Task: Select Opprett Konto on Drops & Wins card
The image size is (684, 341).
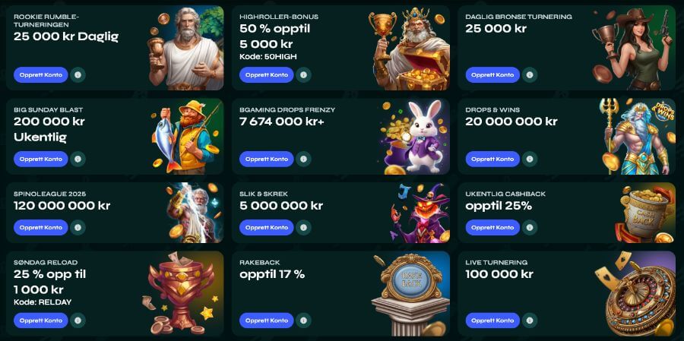Action: tap(493, 159)
